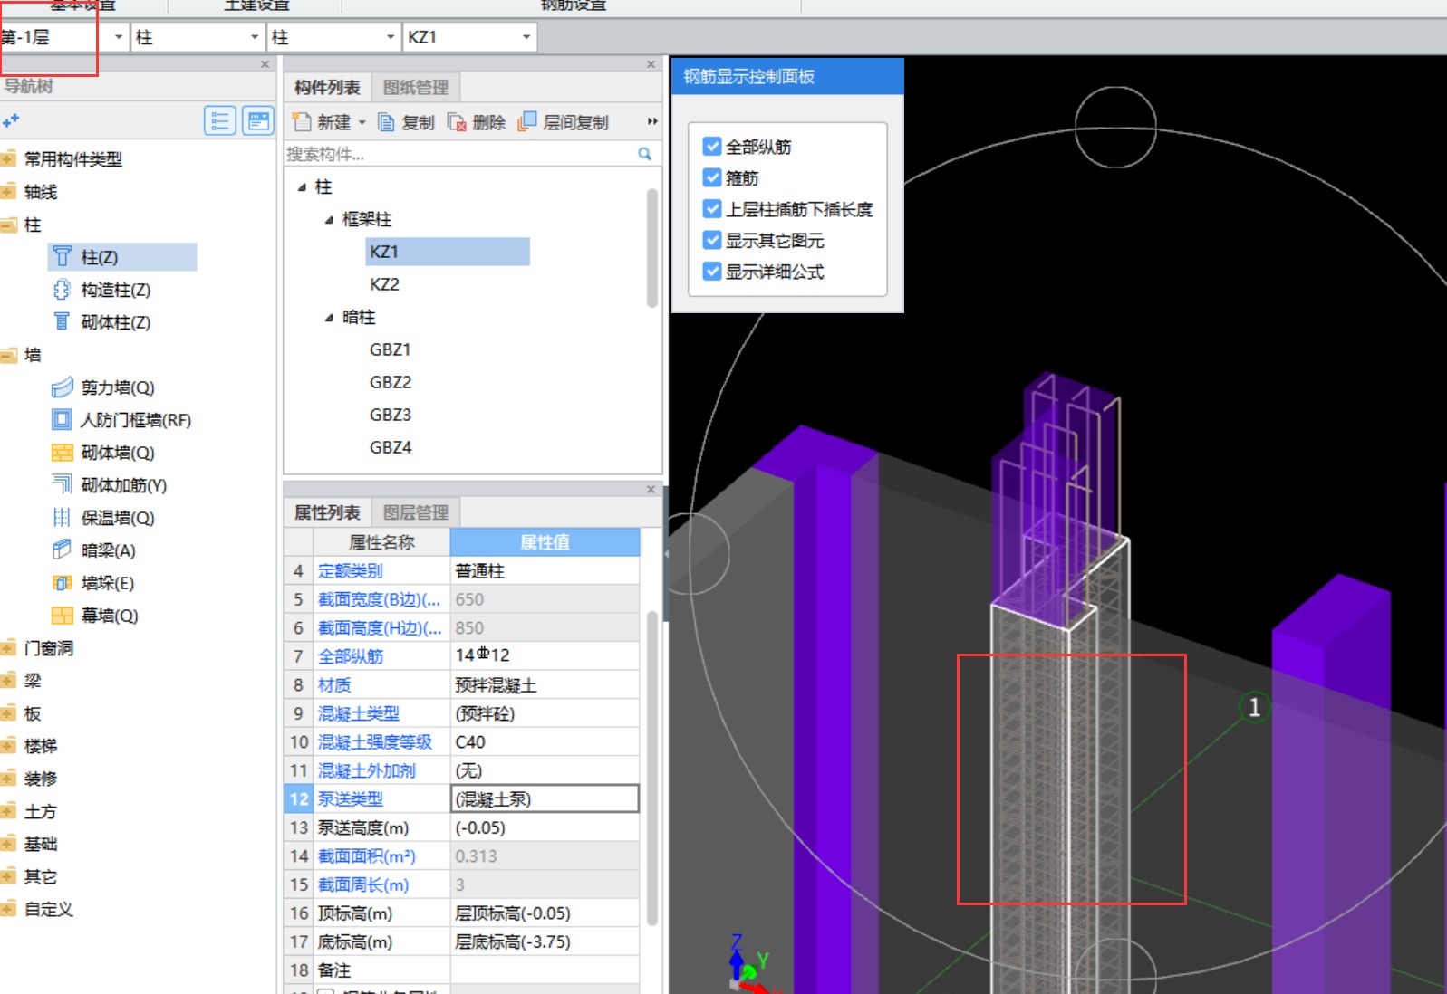This screenshot has width=1447, height=994.
Task: Select the 暗梁(A) icon
Action: click(x=62, y=550)
